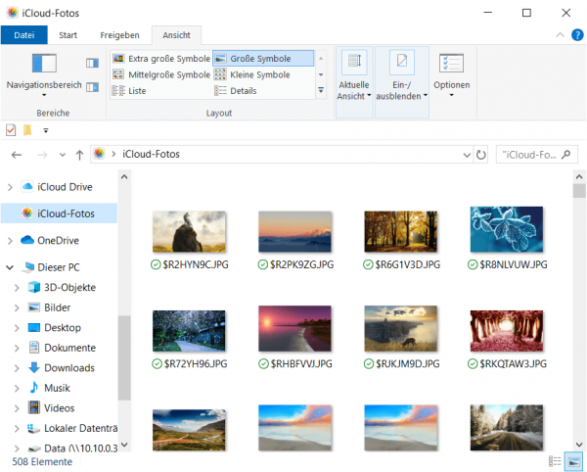This screenshot has height=472, width=587.
Task: Click the navigation pane scrollbar thumb
Action: [124, 358]
